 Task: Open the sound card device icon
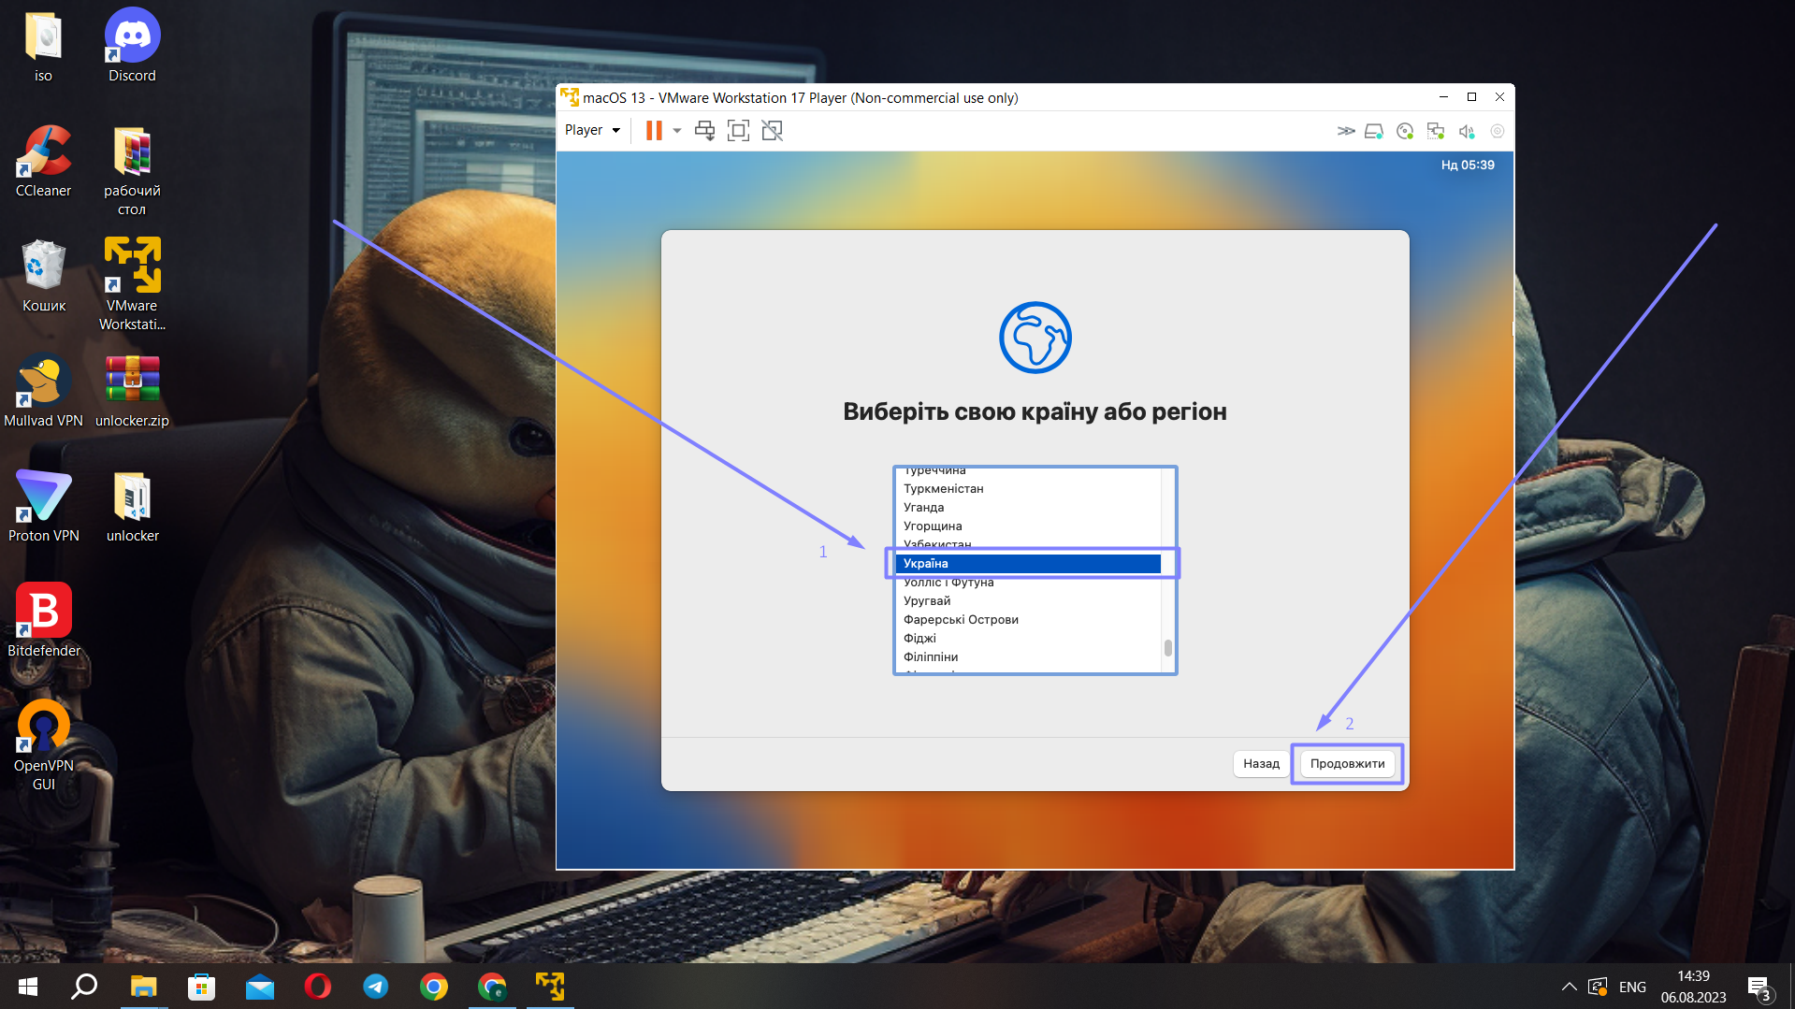[1466, 131]
